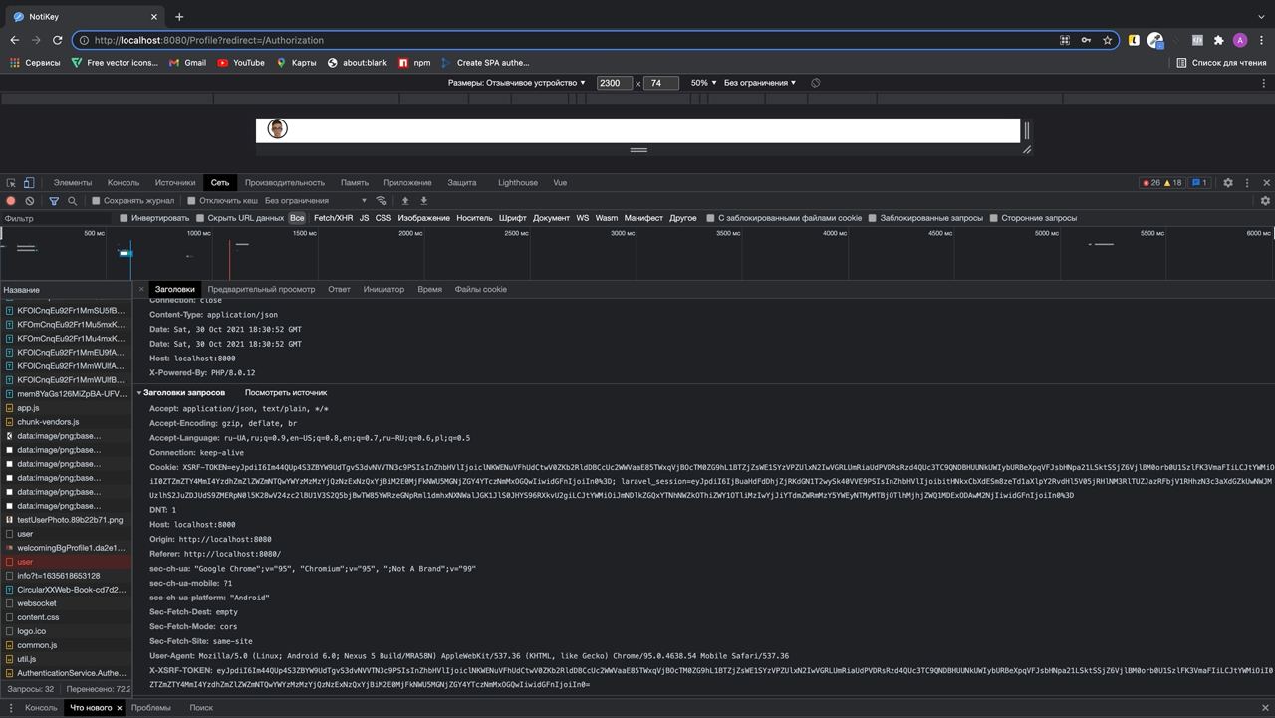Open Chrome profile avatar A
Viewport: 1275px width, 718px height.
pyautogui.click(x=1240, y=40)
